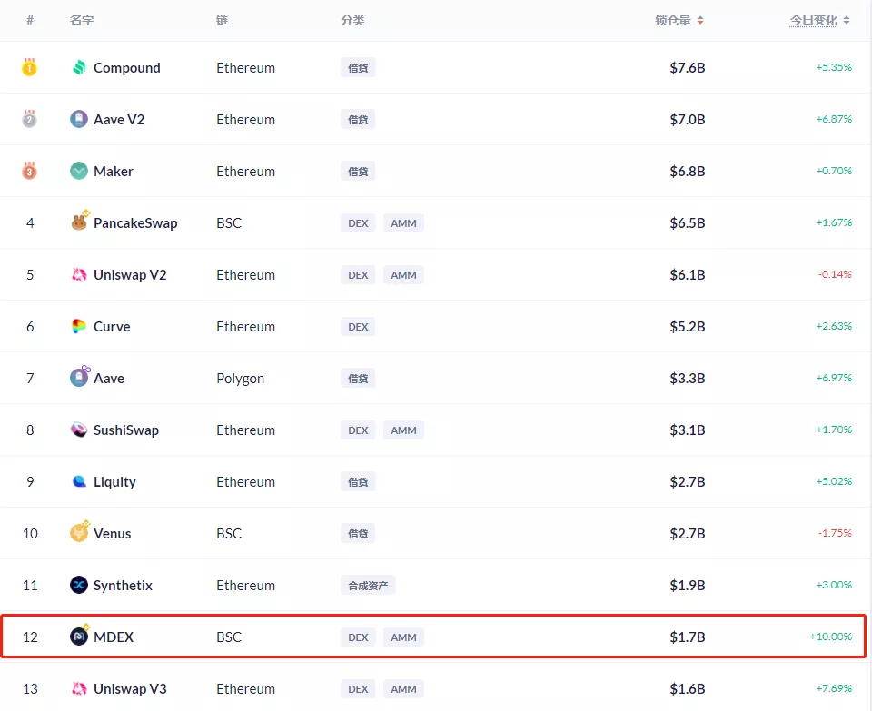The height and width of the screenshot is (711, 872).
Task: Click the Compound protocol logo icon
Action: pos(79,67)
